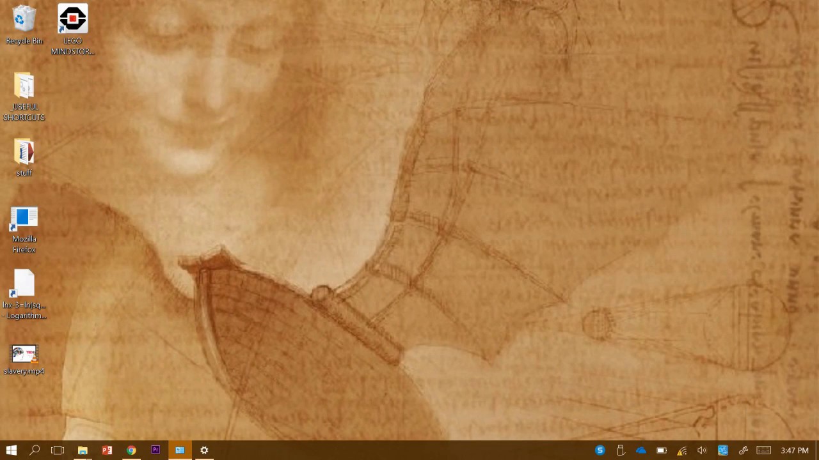Click the blue monitors tray icon
Viewport: 819px width, 460px height.
click(723, 450)
